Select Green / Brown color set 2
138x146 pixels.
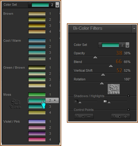[x=37, y=73]
